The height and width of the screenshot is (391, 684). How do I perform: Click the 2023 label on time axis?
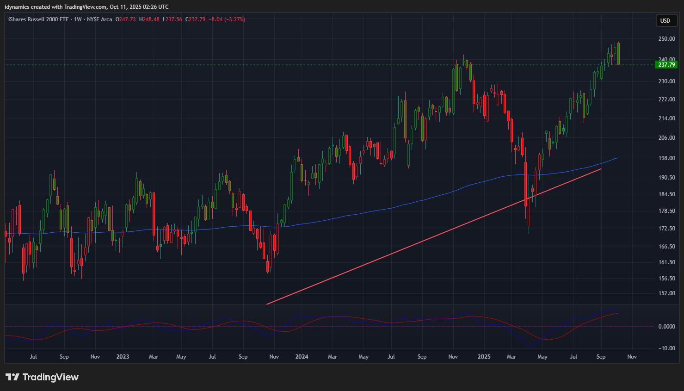click(123, 357)
